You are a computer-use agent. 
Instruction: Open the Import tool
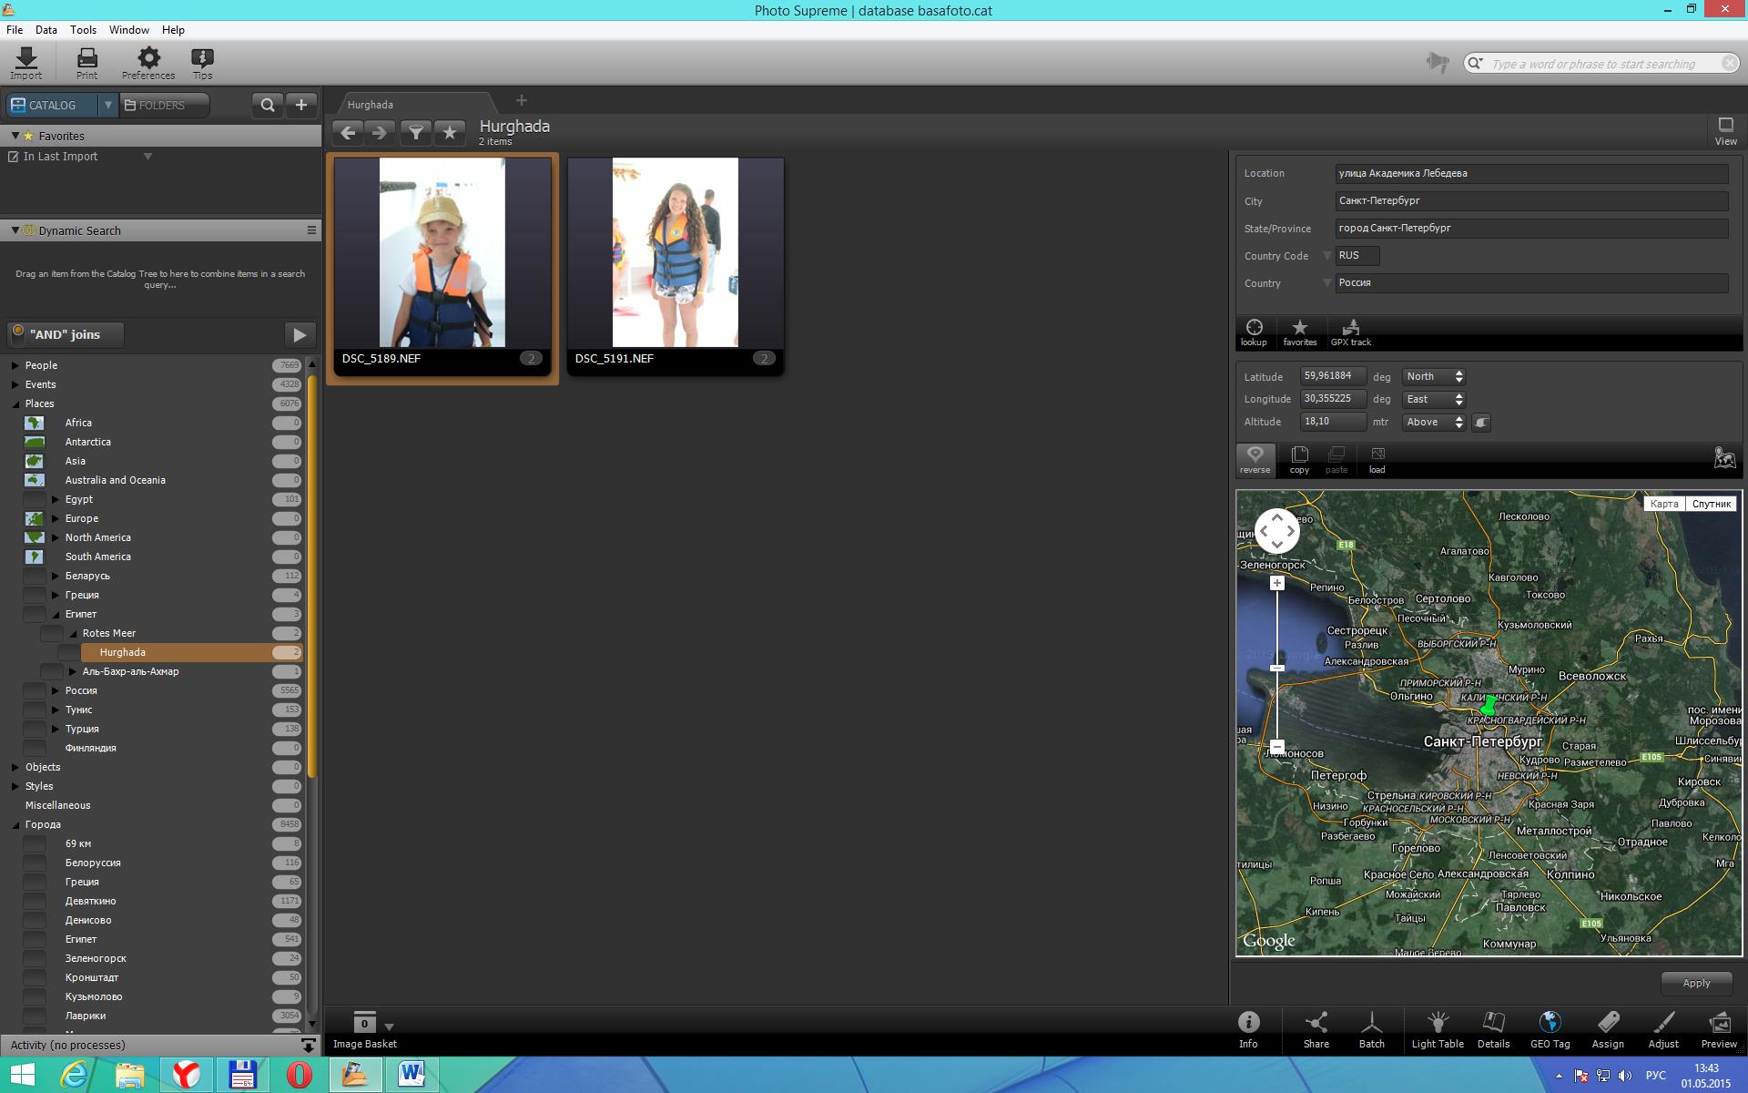(26, 63)
